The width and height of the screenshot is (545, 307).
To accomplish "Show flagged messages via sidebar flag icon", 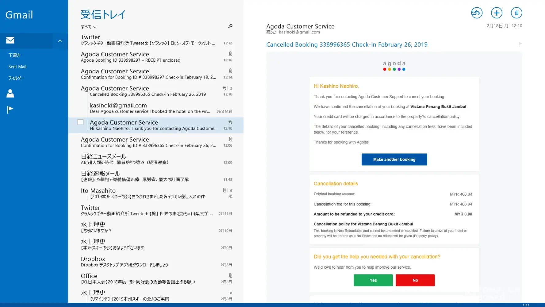I will (x=10, y=110).
